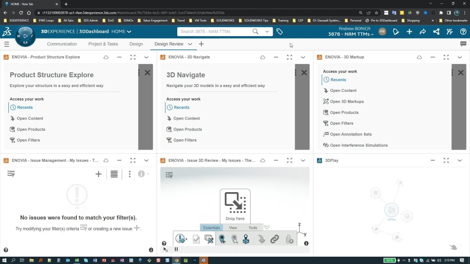Select the Tools action bar tab
Screen dimensions: 470x264
253,228
